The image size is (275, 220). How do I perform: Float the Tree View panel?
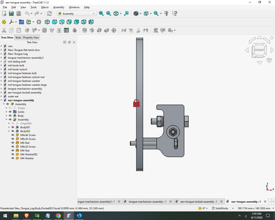point(69,42)
